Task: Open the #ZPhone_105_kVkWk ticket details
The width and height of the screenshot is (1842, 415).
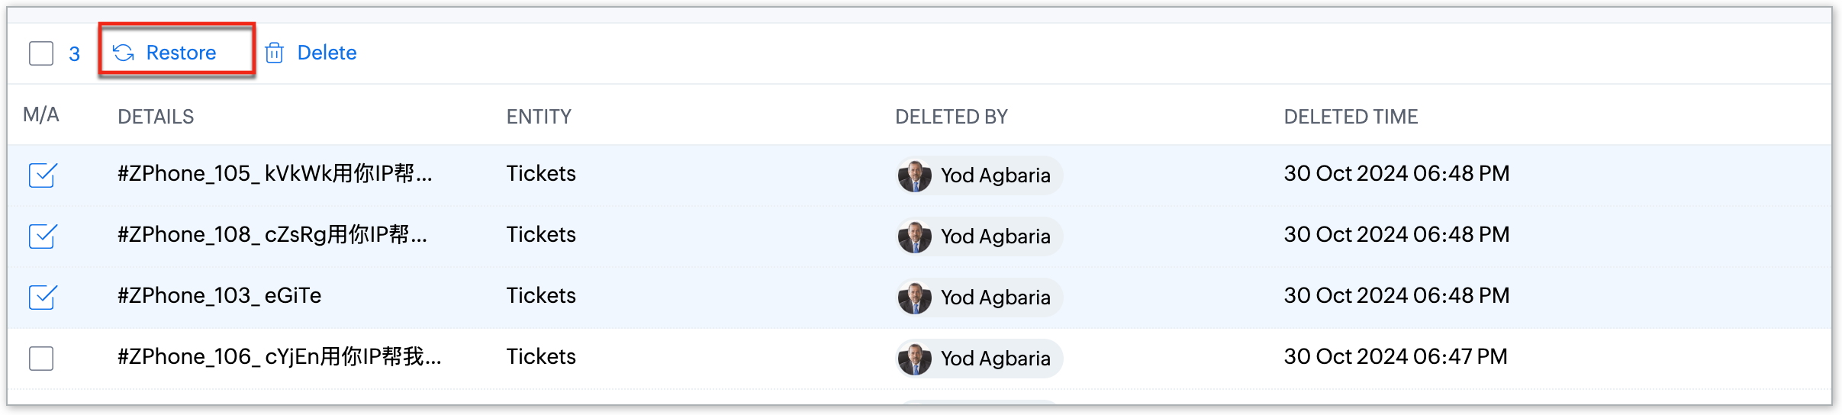Action: tap(275, 174)
